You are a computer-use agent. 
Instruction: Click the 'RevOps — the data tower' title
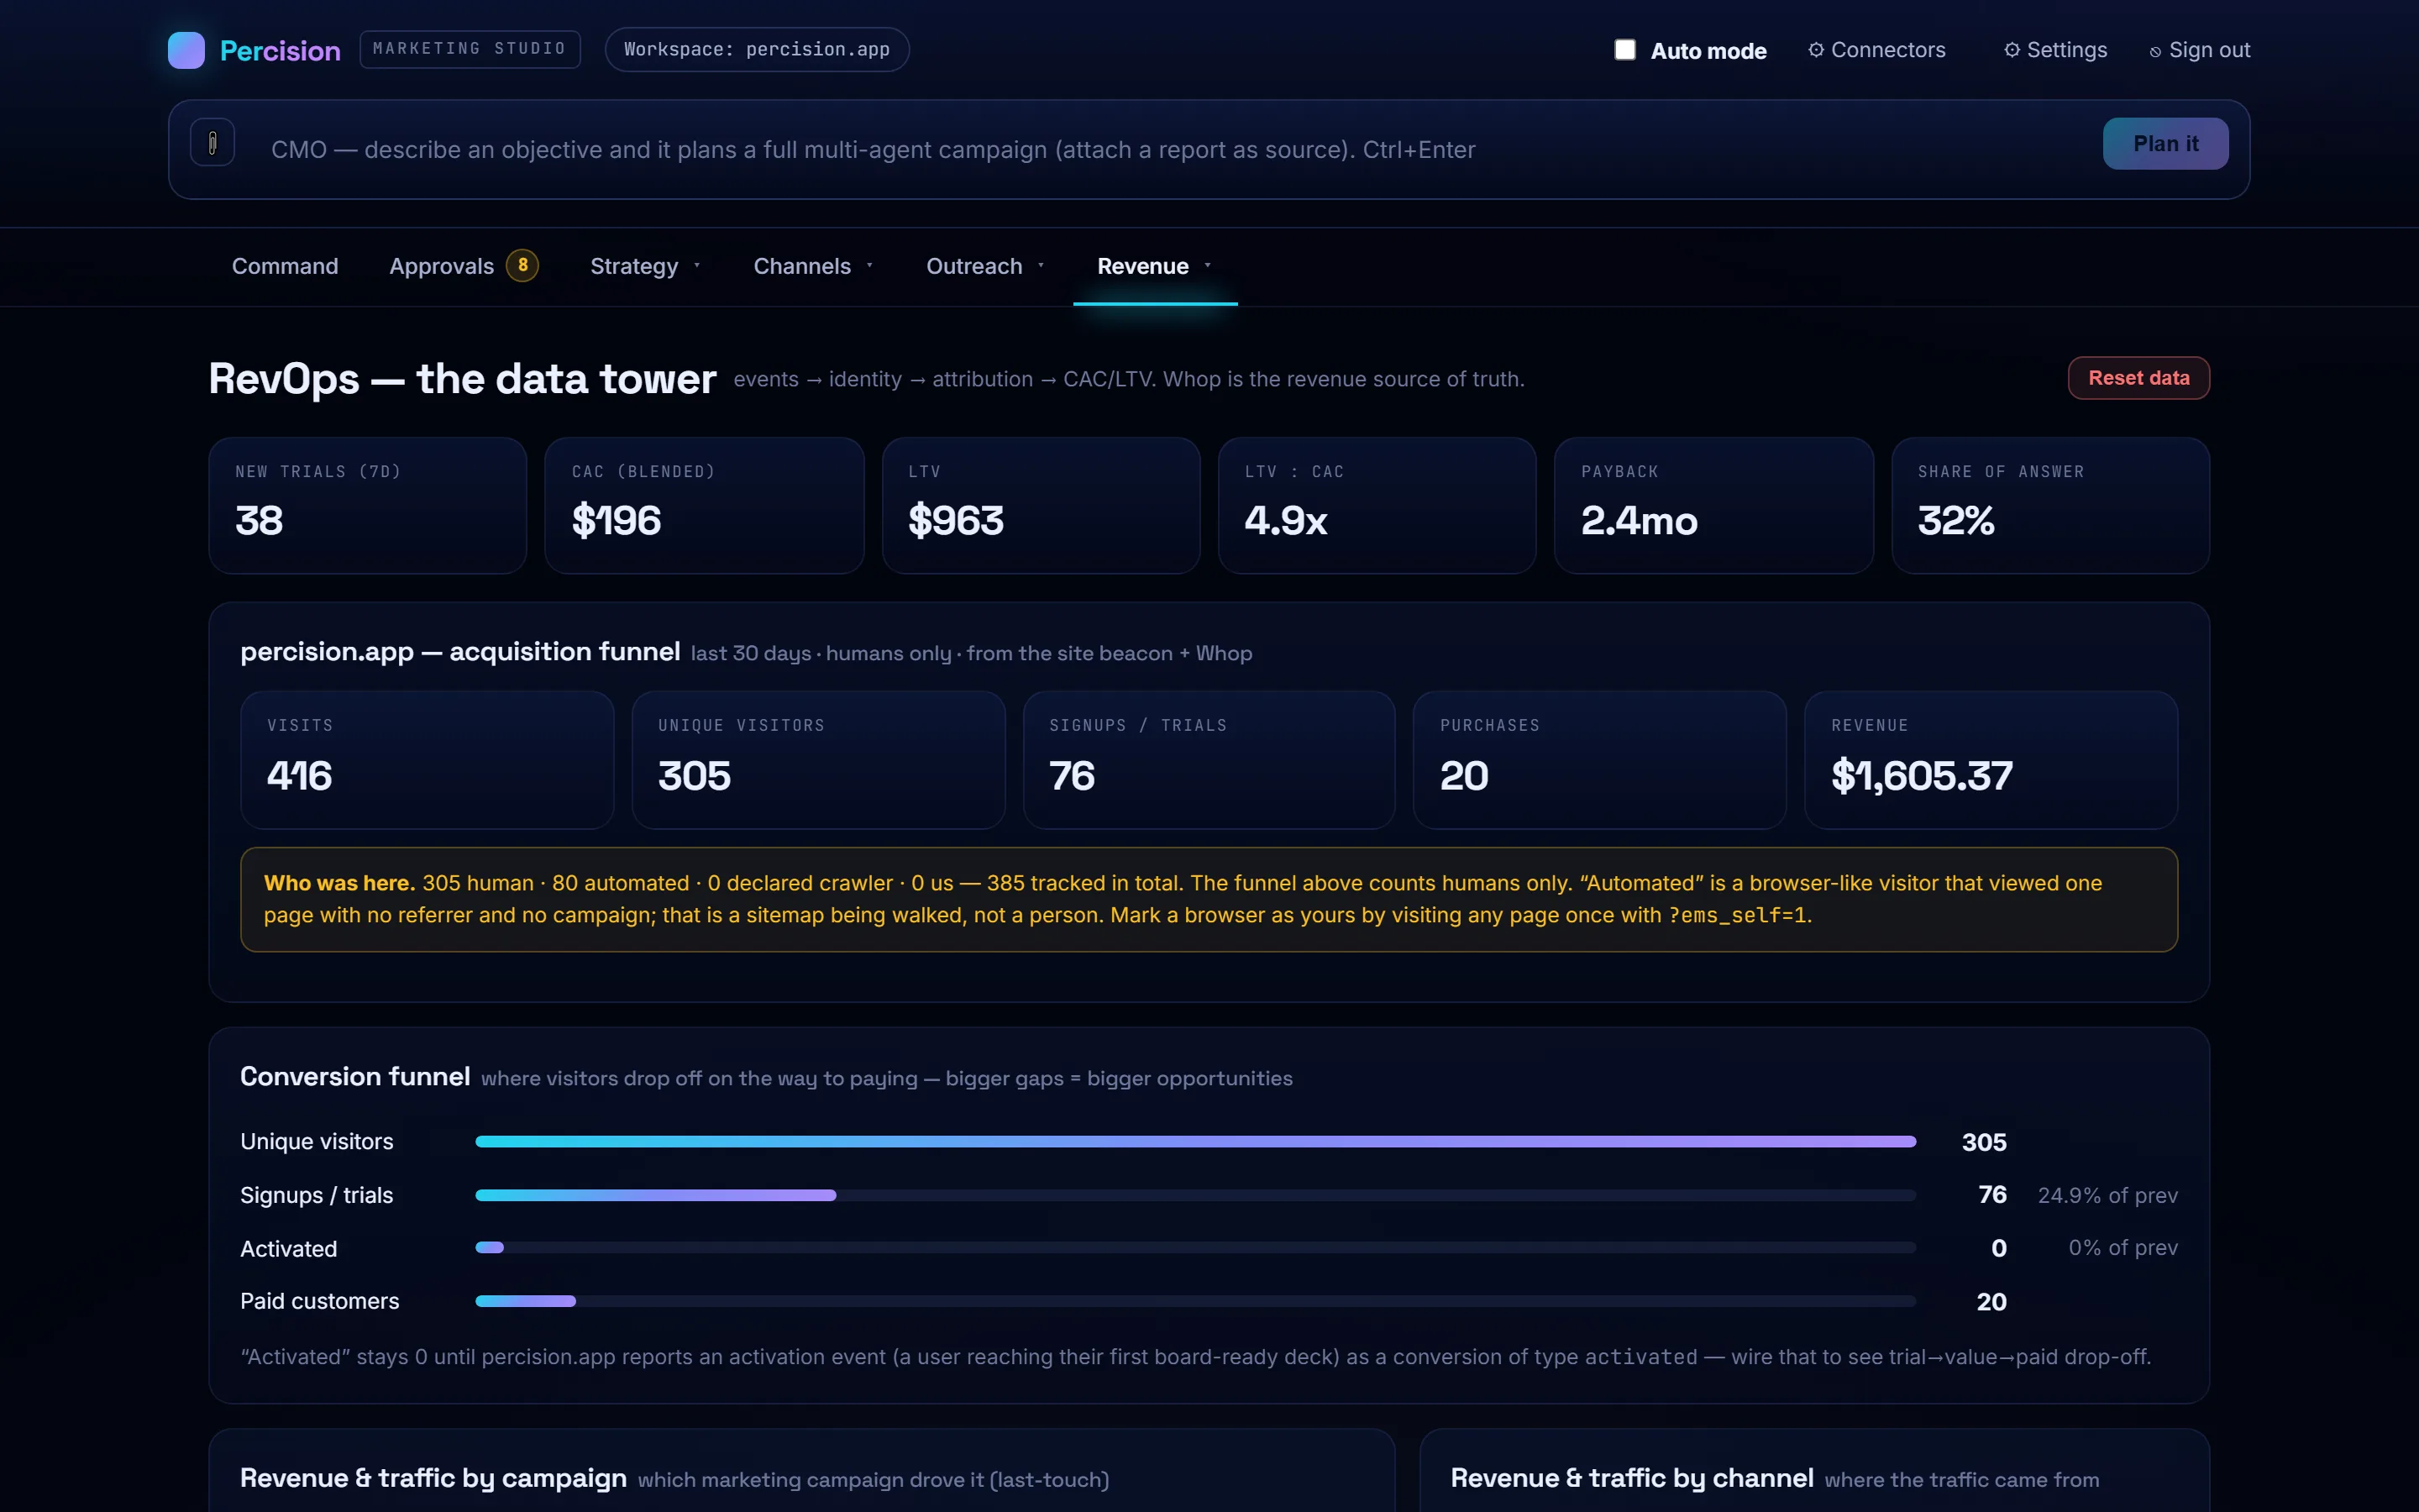pos(462,379)
